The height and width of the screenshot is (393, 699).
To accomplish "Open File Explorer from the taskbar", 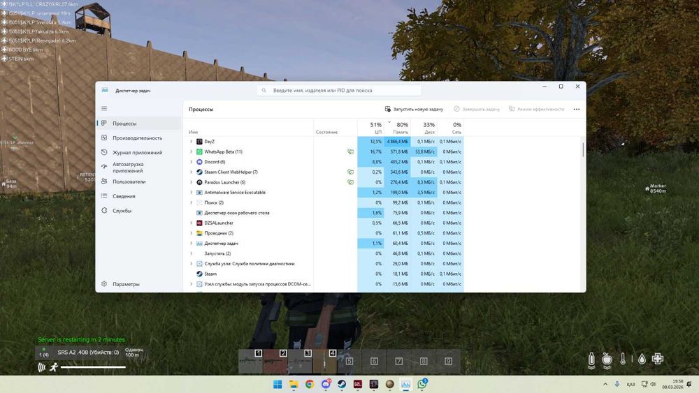I will (x=294, y=384).
